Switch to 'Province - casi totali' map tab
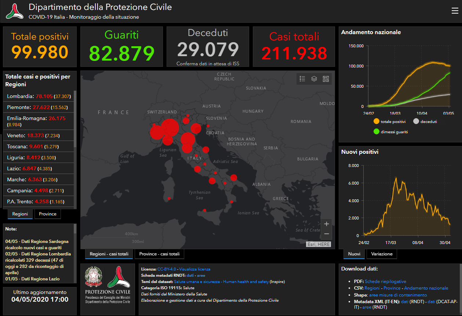 click(x=159, y=254)
